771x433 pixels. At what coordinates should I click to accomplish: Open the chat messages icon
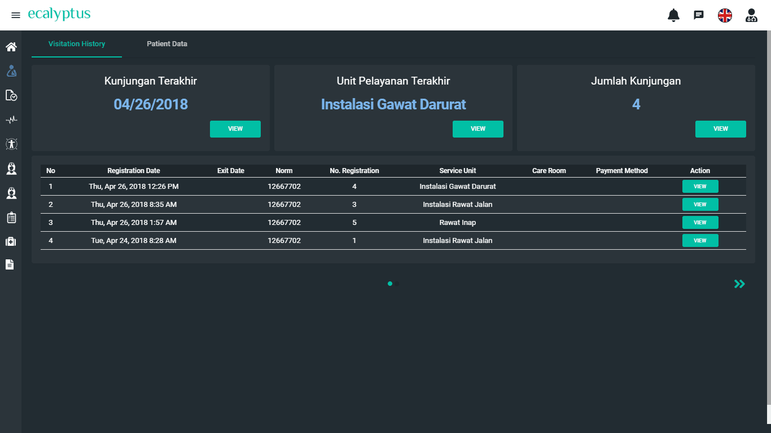tap(699, 15)
